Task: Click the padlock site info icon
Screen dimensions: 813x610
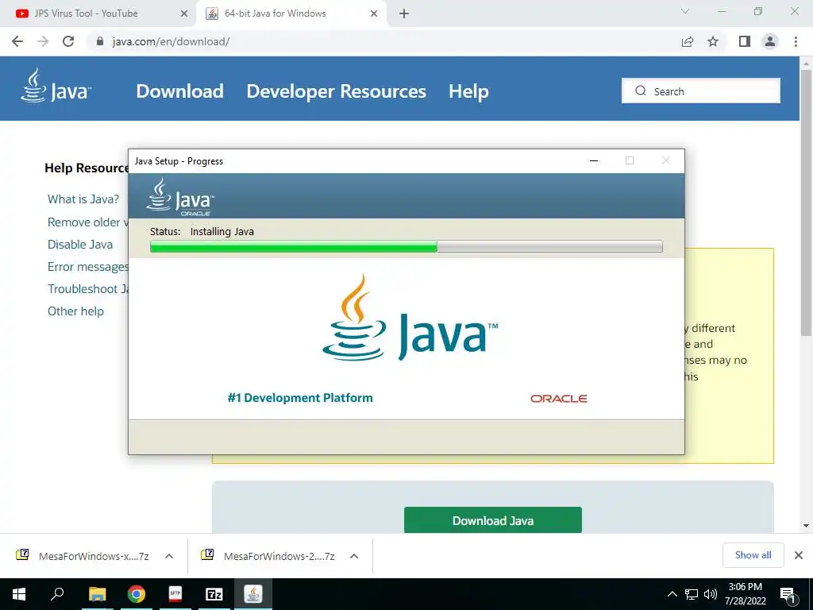Action: pyautogui.click(x=100, y=41)
